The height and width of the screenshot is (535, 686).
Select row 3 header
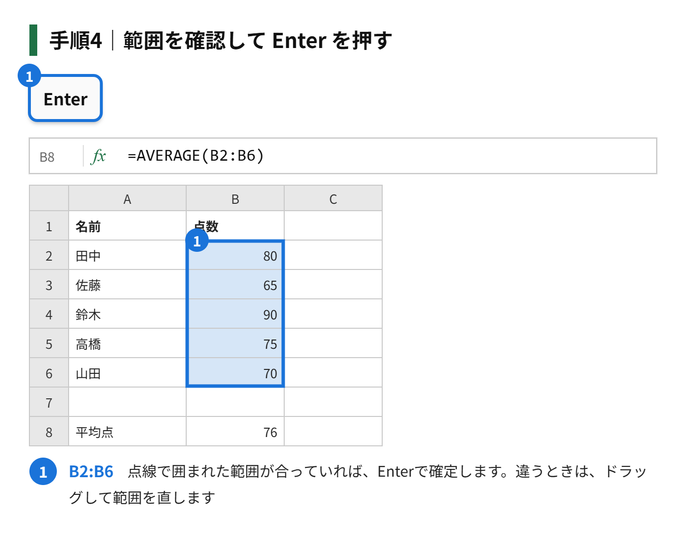tap(49, 285)
